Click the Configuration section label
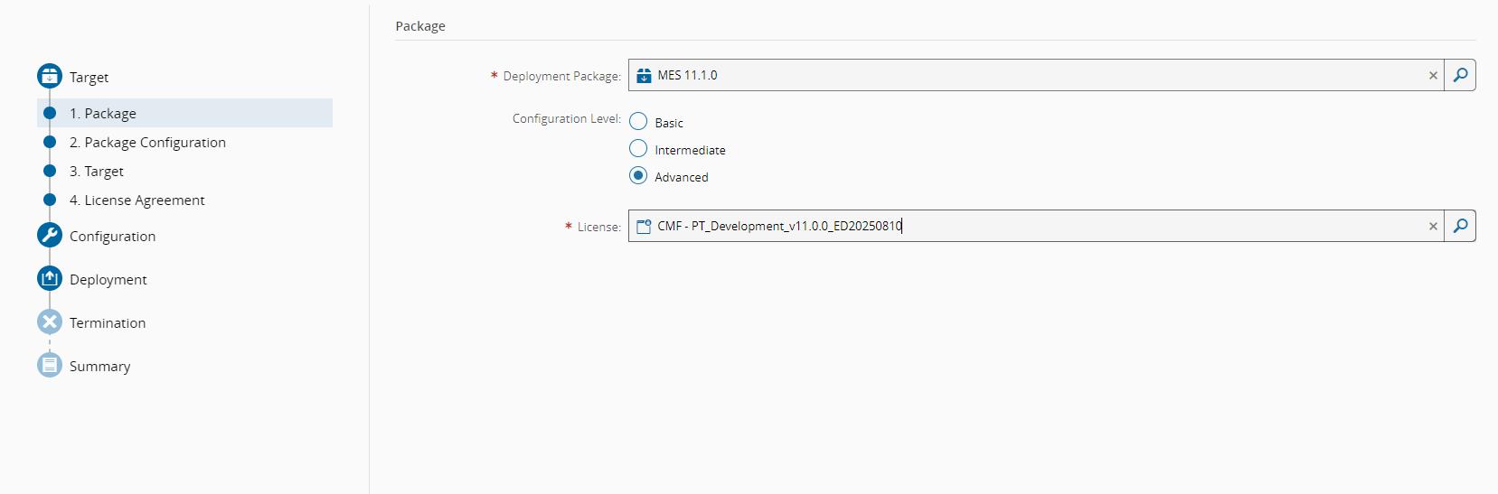 (x=113, y=237)
